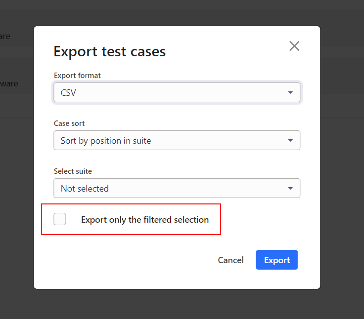Click the "Export only the filtered selection" label

145,220
